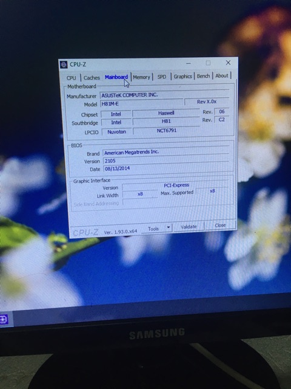The height and width of the screenshot is (389, 291).
Task: Select the Mainboard tab
Action: pyautogui.click(x=116, y=77)
